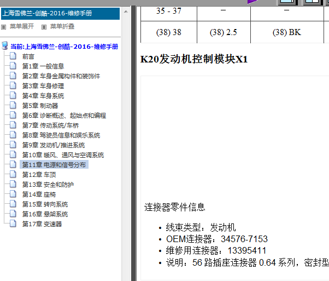The width and height of the screenshot is (329, 281).
Task: Click the page icon for 第10章 暖风、通风与空调系统
Action: tap(13, 154)
